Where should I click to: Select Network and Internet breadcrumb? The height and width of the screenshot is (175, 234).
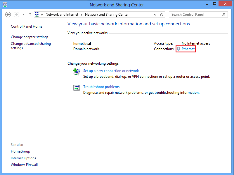coord(62,15)
